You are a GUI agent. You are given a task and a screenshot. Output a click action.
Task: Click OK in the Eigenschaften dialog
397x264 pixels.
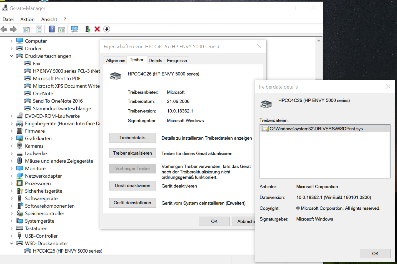(214, 221)
